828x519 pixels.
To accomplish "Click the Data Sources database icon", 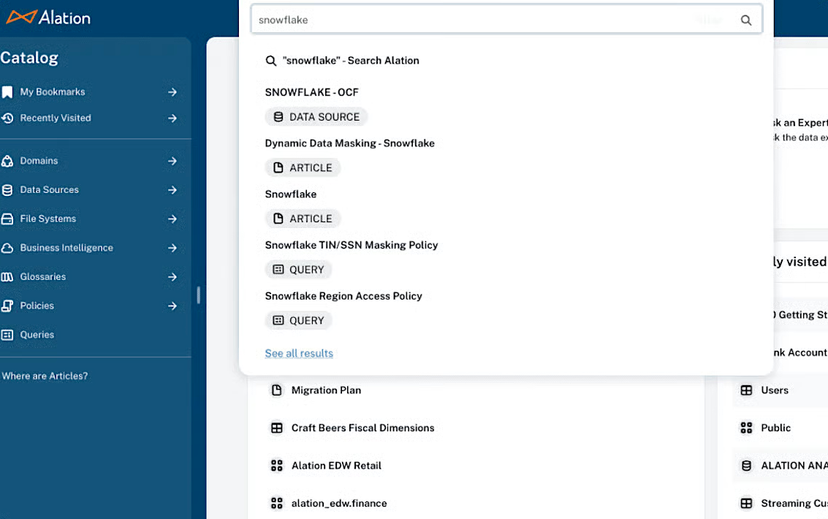I will point(7,190).
